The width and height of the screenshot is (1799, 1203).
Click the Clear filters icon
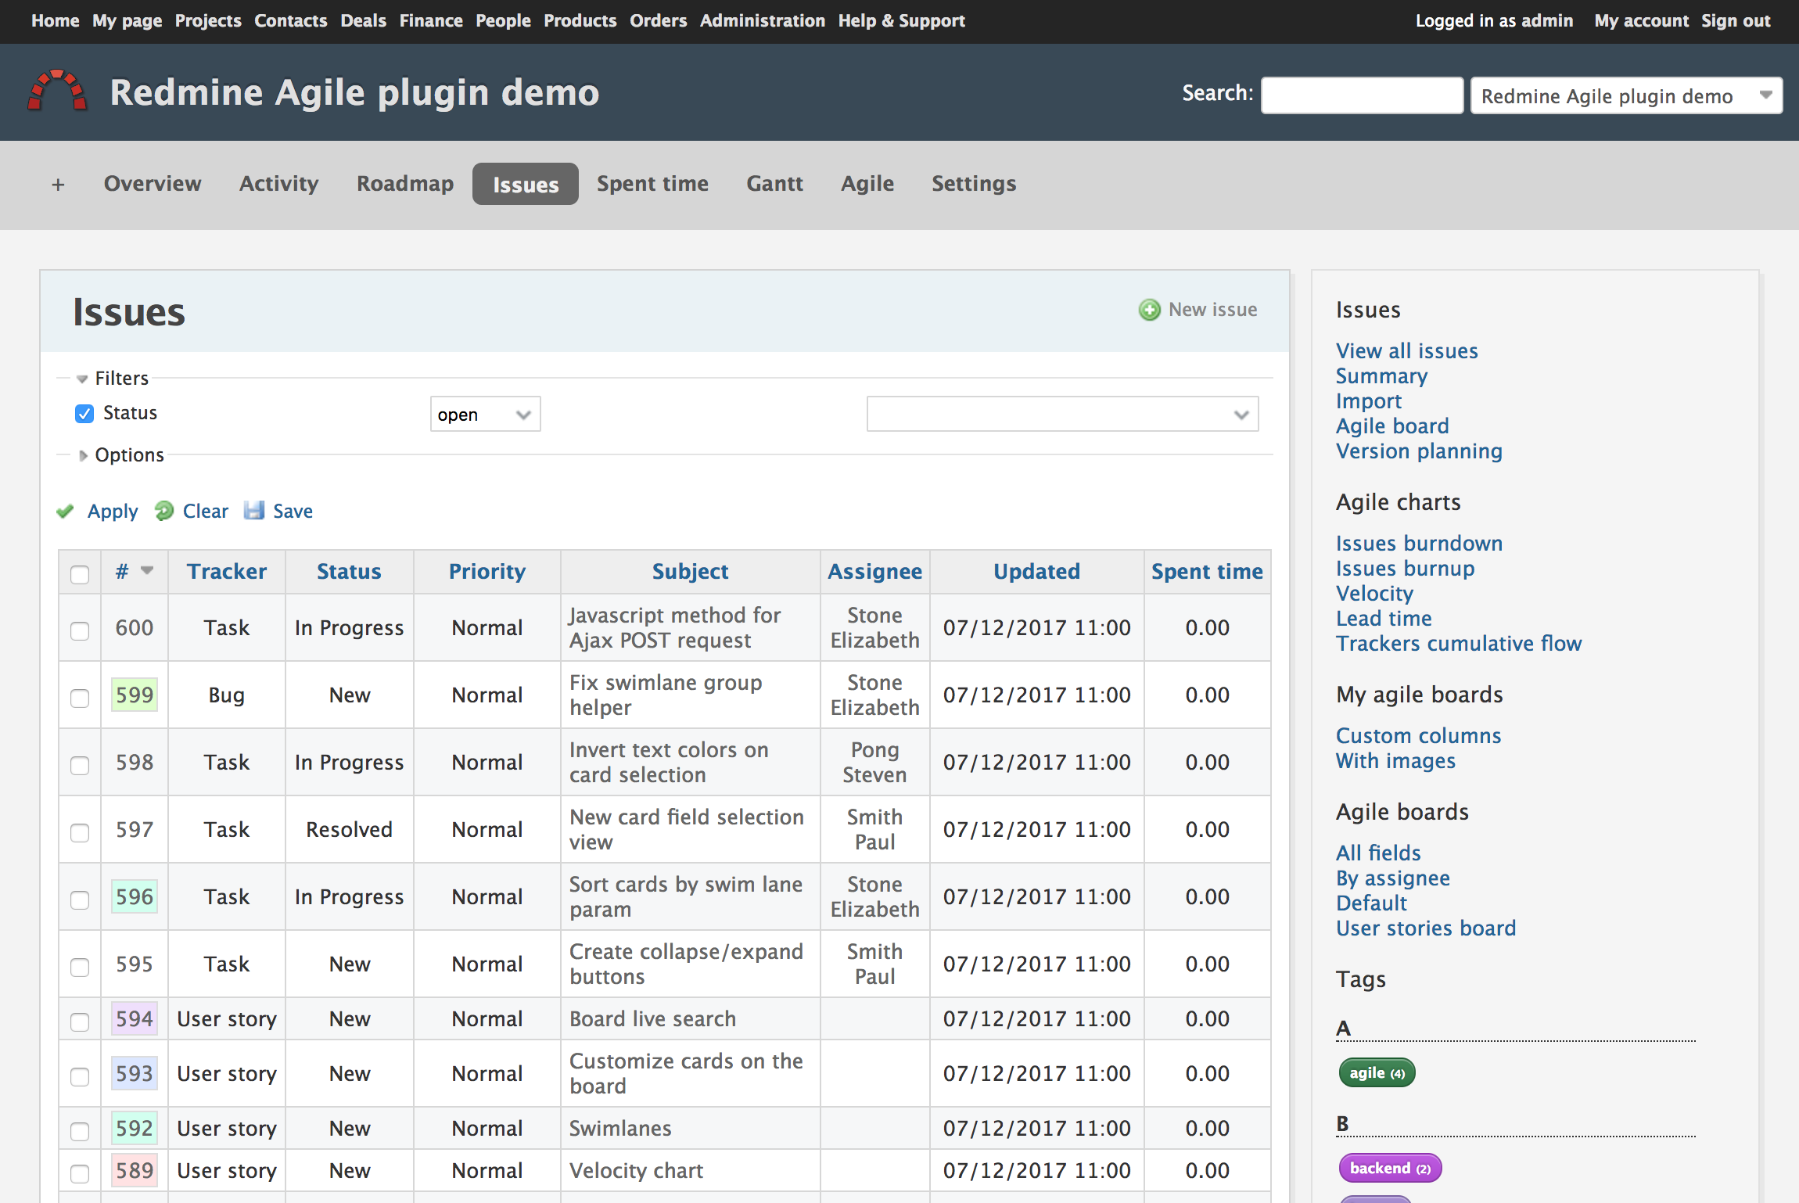pos(163,511)
